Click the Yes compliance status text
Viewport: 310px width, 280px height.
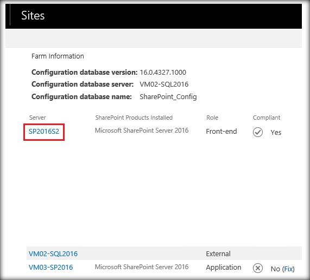tap(276, 132)
